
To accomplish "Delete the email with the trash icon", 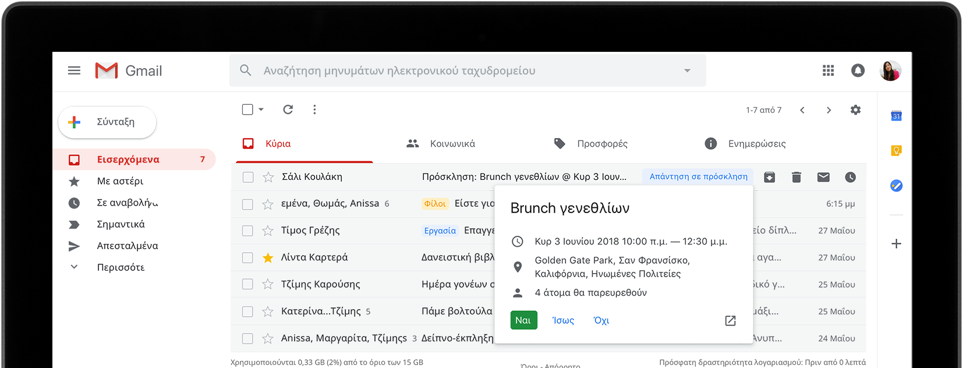I will pos(796,177).
